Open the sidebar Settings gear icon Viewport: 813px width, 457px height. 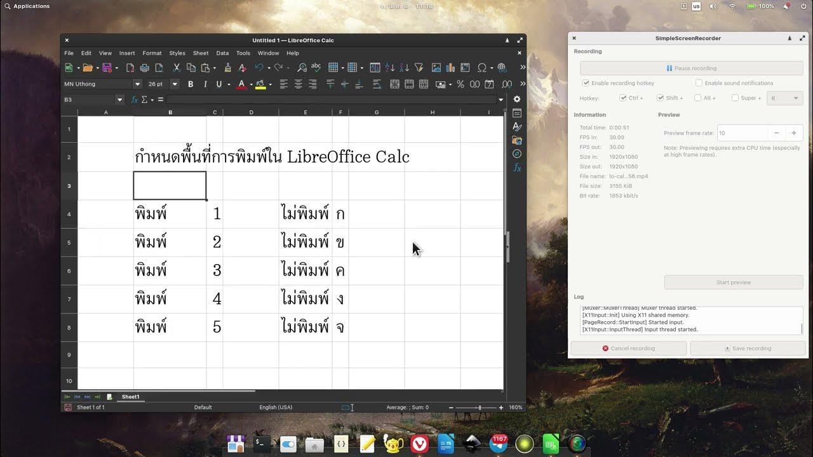(x=517, y=99)
